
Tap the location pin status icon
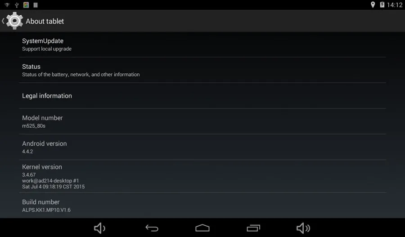[373, 5]
